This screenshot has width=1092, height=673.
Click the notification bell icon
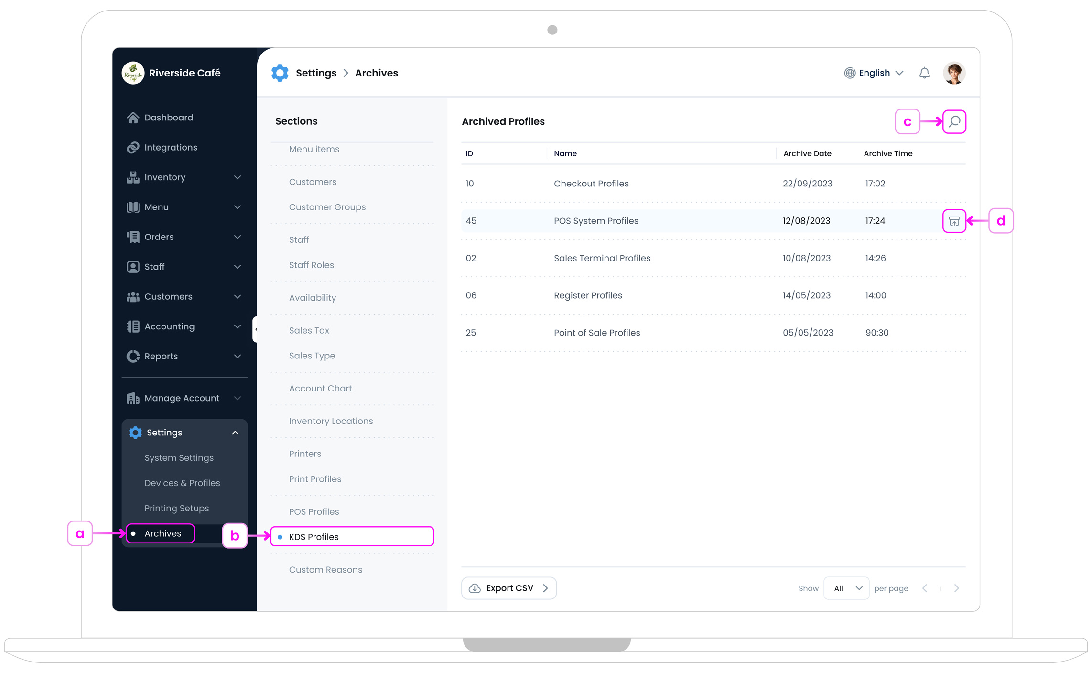tap(924, 73)
